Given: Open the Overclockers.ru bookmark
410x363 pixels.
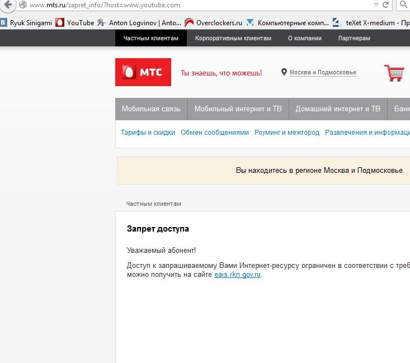Looking at the screenshot, I should [x=213, y=23].
